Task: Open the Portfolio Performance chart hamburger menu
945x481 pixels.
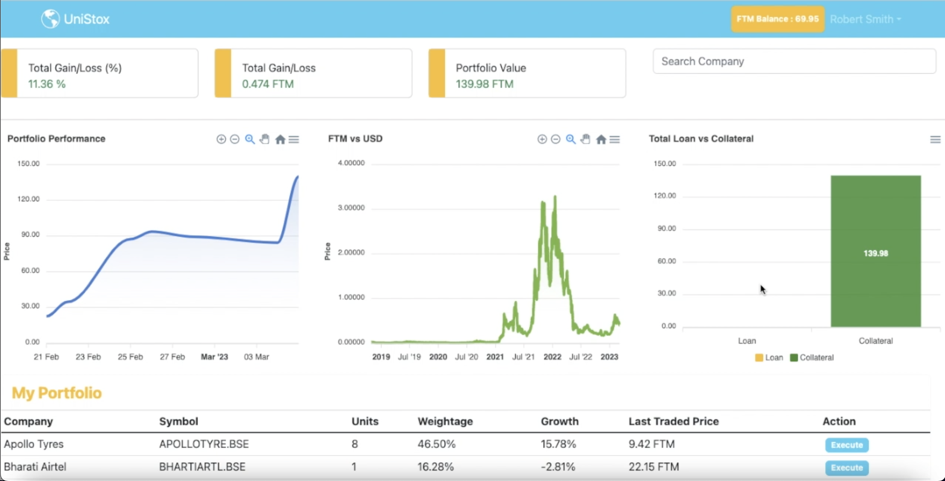Action: [x=294, y=139]
